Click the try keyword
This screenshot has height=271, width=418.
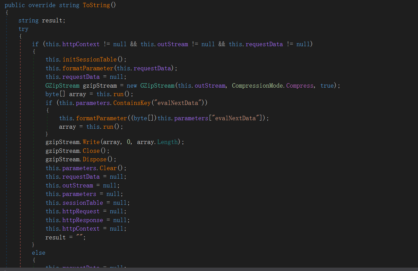(x=23, y=29)
